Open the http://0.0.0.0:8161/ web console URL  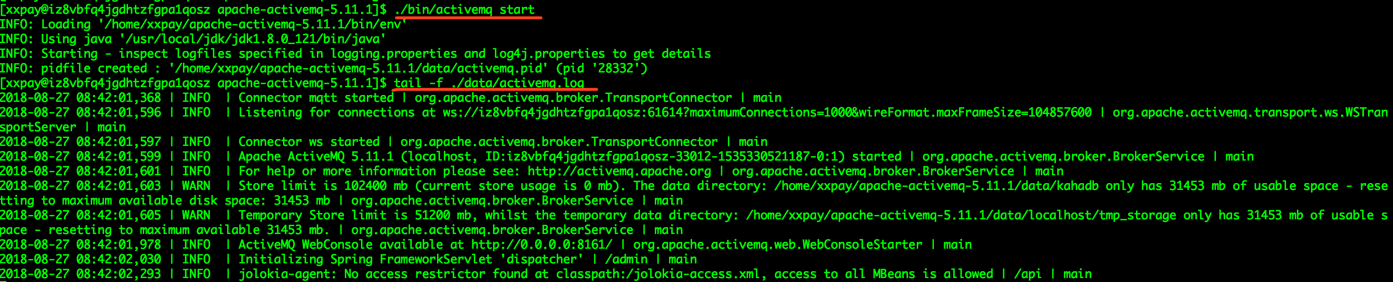point(542,245)
